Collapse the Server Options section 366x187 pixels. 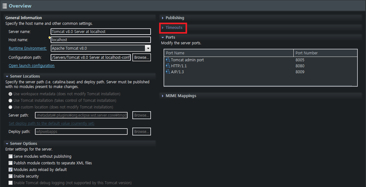7,144
